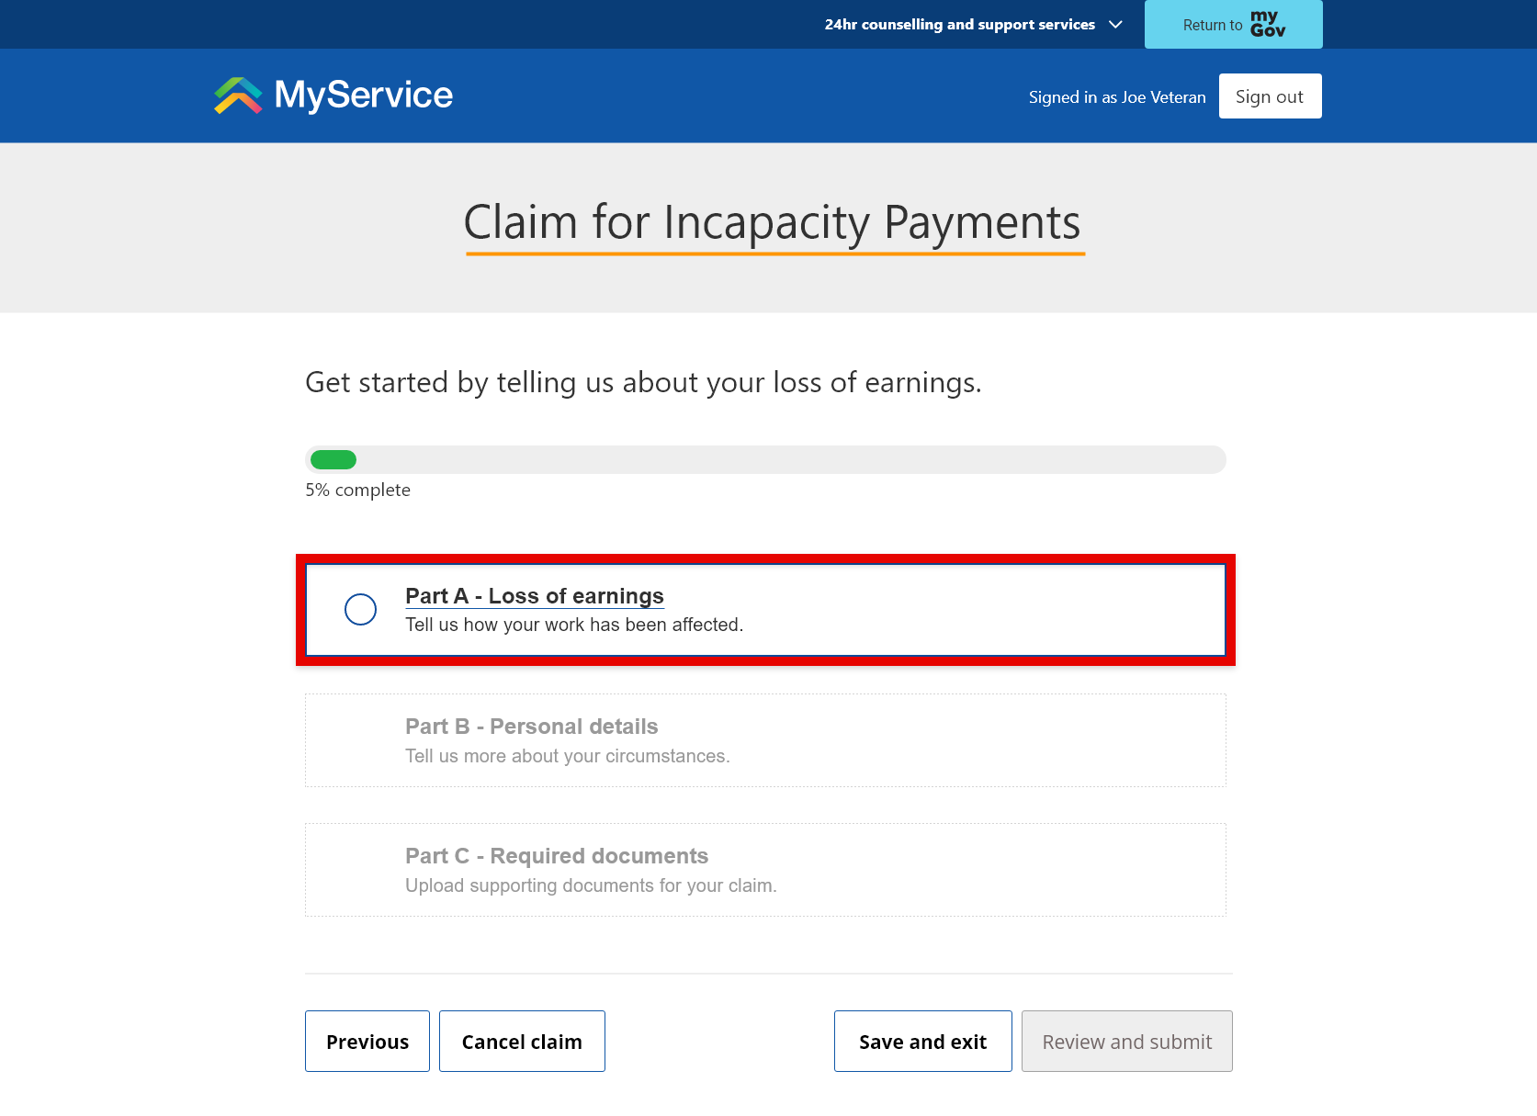Click the green progress bar

pos(333,460)
